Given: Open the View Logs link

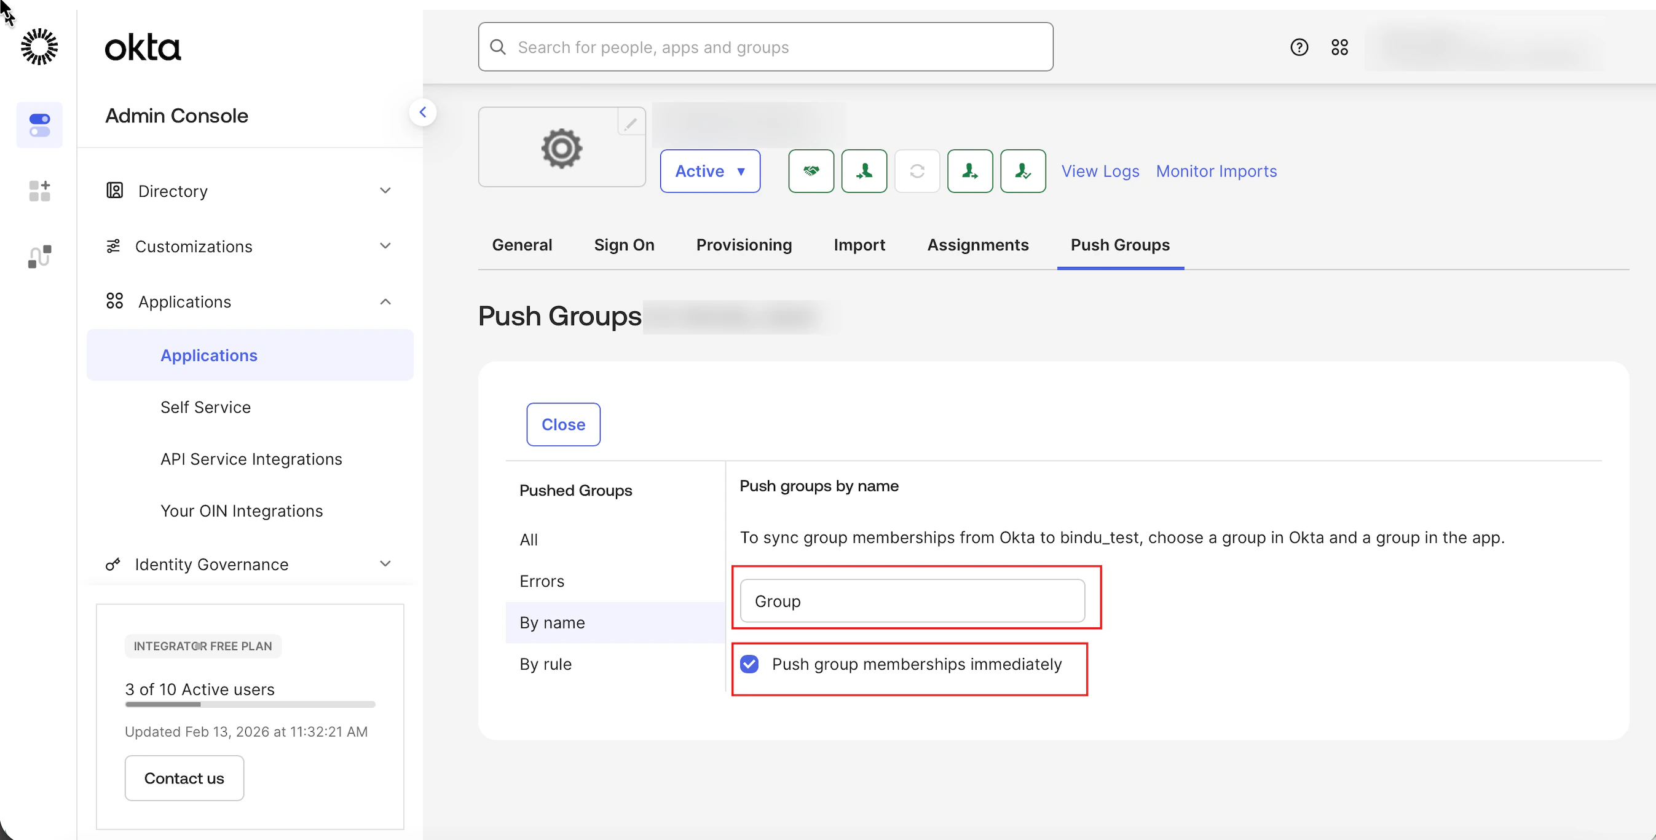Looking at the screenshot, I should pyautogui.click(x=1099, y=171).
